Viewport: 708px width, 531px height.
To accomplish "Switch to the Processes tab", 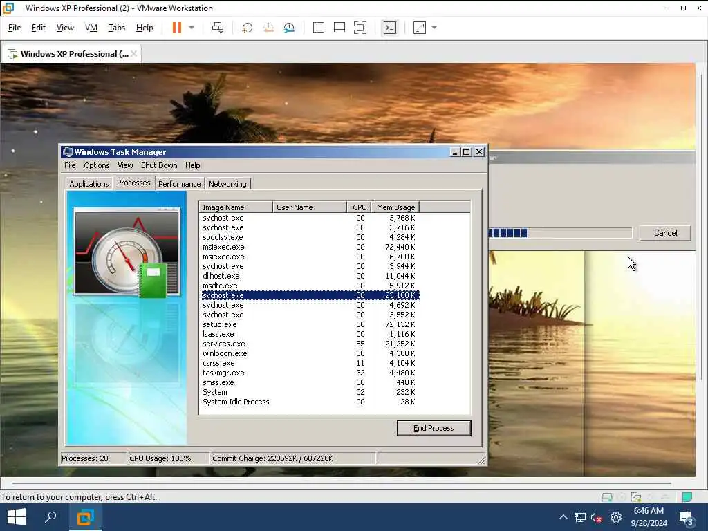I will point(133,183).
